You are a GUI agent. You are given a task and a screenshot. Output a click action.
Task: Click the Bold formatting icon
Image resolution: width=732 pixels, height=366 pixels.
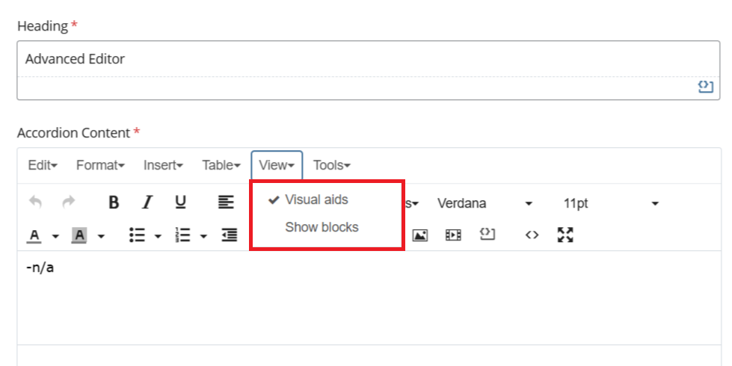click(x=114, y=202)
